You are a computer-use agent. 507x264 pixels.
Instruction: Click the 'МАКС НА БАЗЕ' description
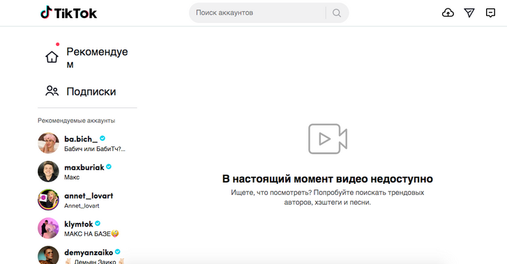[x=87, y=233]
